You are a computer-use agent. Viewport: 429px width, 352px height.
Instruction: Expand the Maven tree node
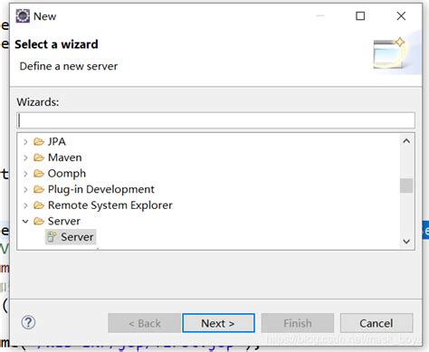(x=25, y=157)
